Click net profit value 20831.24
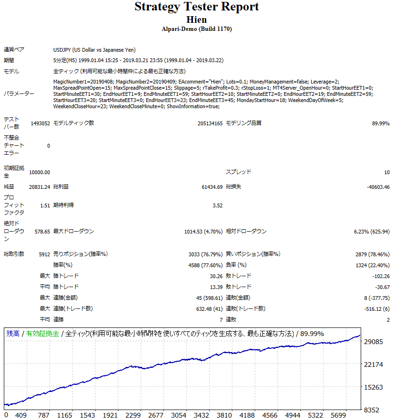The width and height of the screenshot is (393, 420). 39,187
